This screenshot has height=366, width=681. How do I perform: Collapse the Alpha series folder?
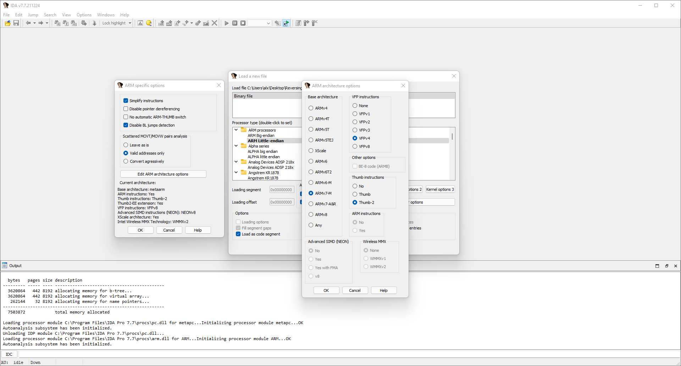(x=236, y=146)
